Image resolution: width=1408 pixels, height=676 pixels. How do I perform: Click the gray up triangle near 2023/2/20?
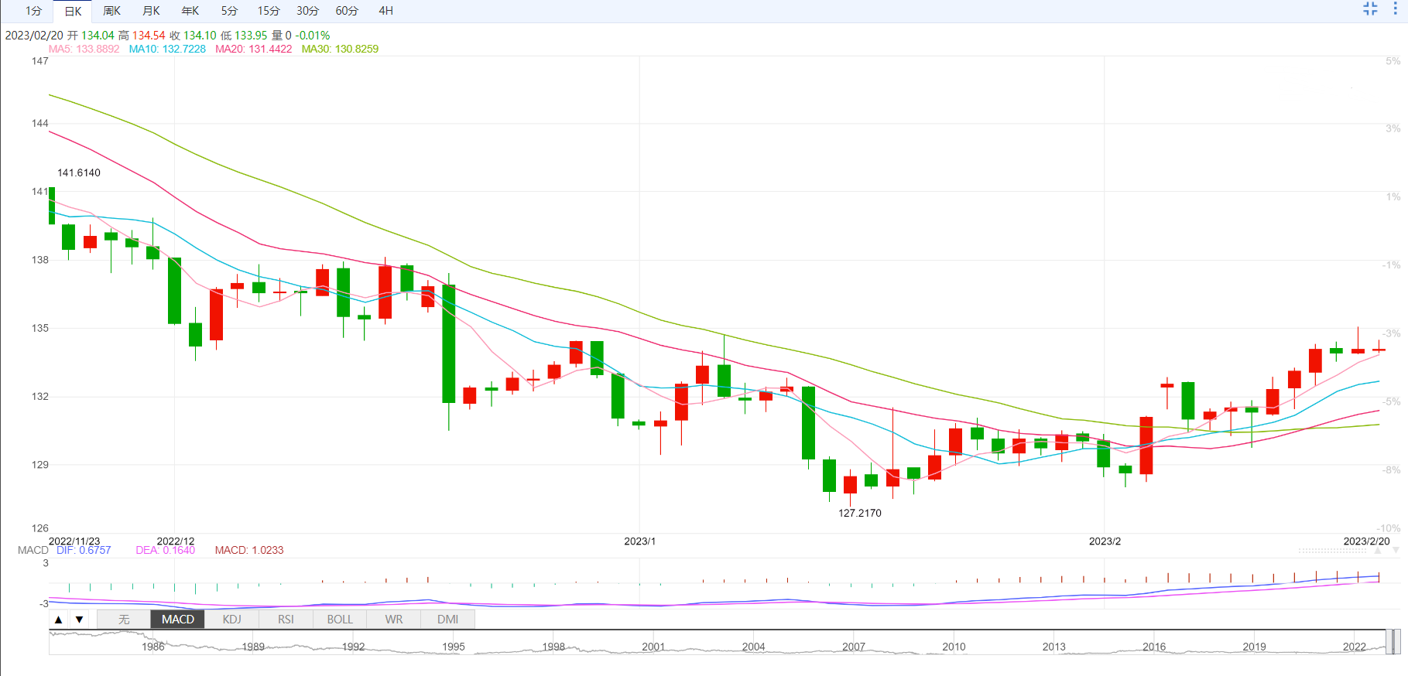[x=1377, y=551]
